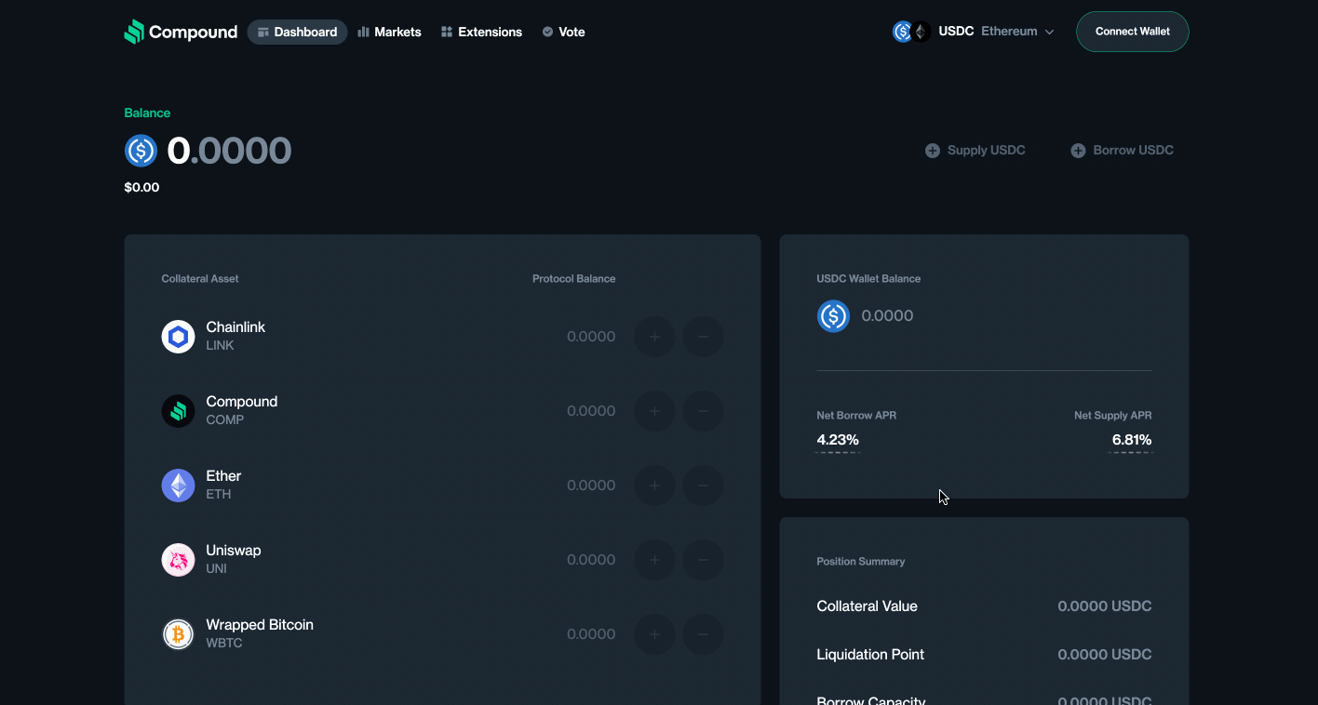Click the Borrow USDC action
This screenshot has height=705, width=1318.
[x=1122, y=150]
